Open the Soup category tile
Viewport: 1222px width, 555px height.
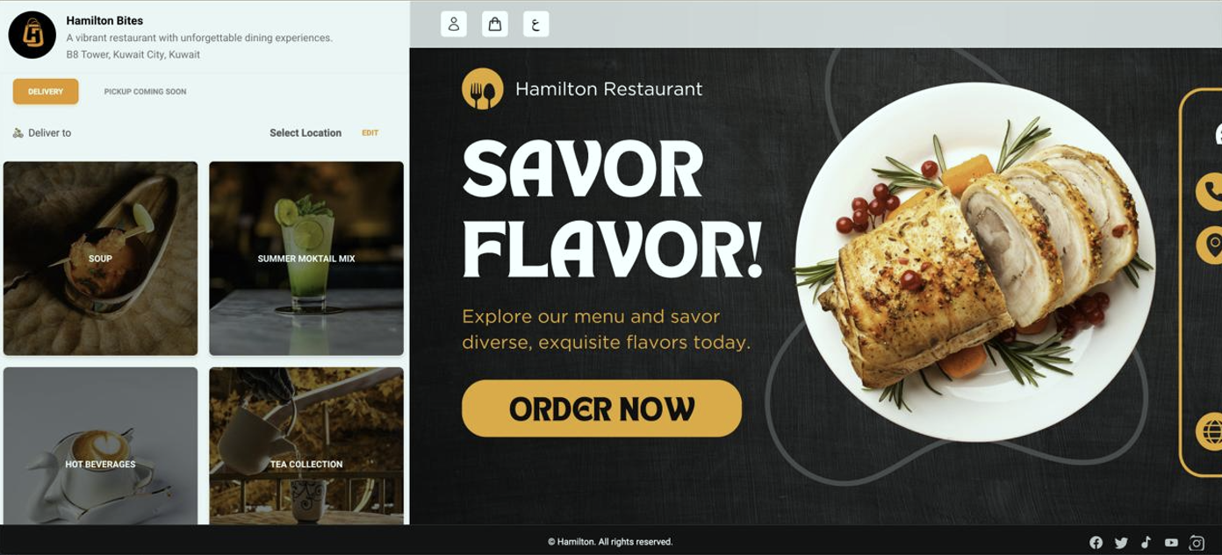tap(100, 259)
